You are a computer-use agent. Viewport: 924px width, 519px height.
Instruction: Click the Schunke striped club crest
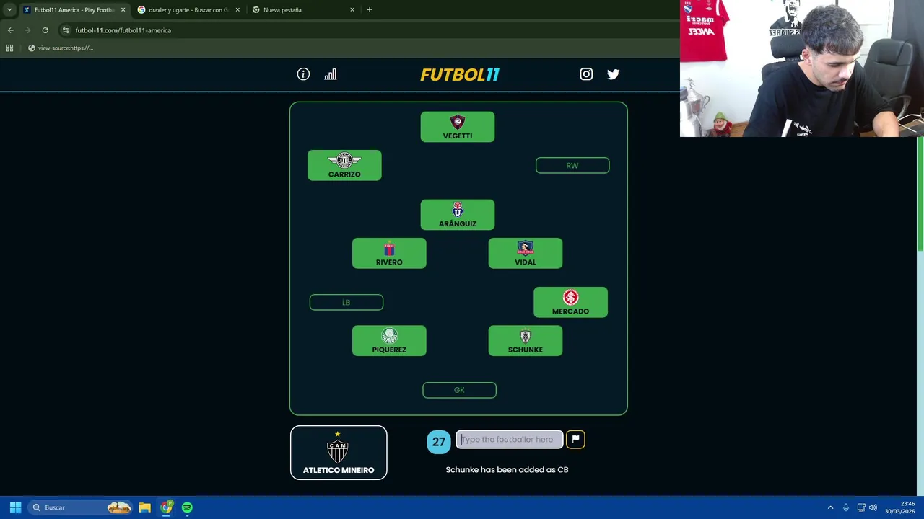tap(526, 336)
